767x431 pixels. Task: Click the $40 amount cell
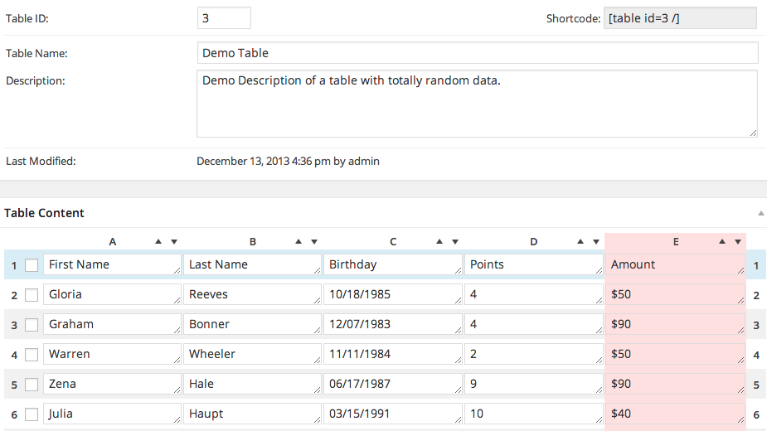673,414
